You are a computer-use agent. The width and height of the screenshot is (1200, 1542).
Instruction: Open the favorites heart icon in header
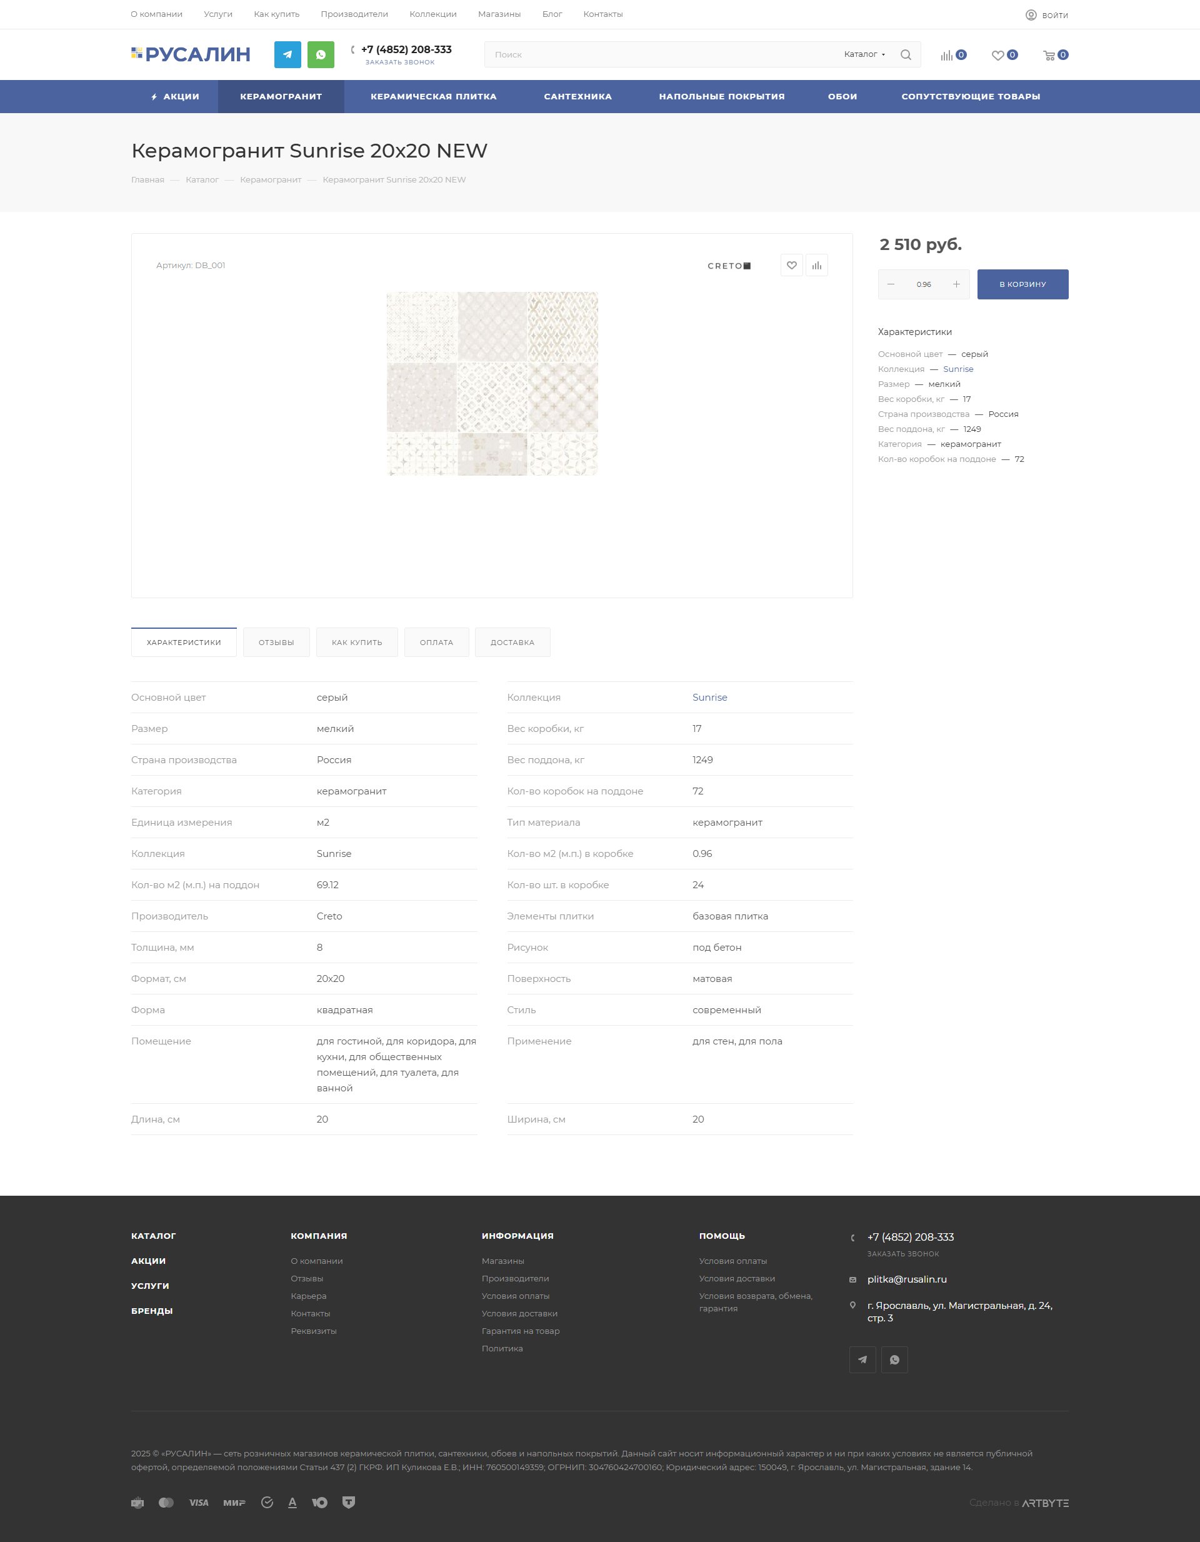(x=997, y=55)
